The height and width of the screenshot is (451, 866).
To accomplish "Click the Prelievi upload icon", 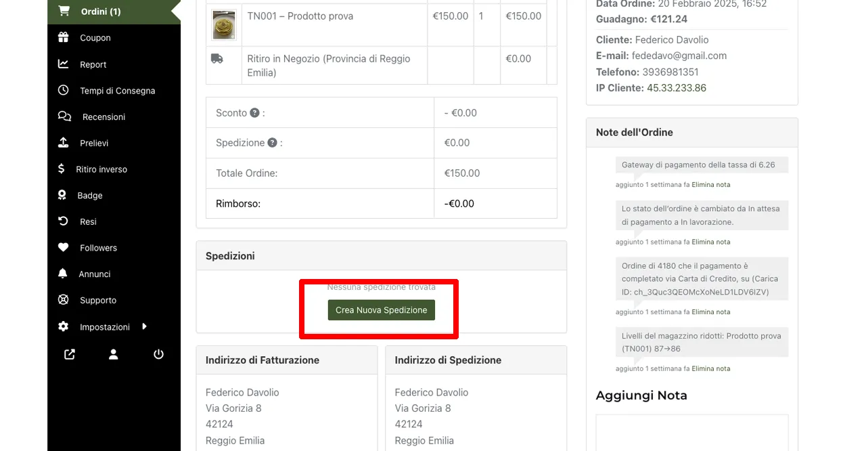I will tap(63, 142).
